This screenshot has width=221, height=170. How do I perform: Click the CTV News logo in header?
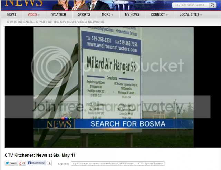point(24,4)
